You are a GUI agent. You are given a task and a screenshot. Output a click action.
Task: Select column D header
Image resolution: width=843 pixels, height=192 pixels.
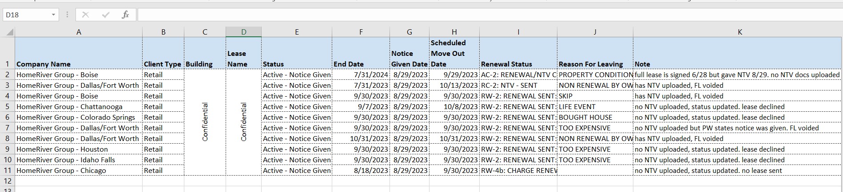243,32
